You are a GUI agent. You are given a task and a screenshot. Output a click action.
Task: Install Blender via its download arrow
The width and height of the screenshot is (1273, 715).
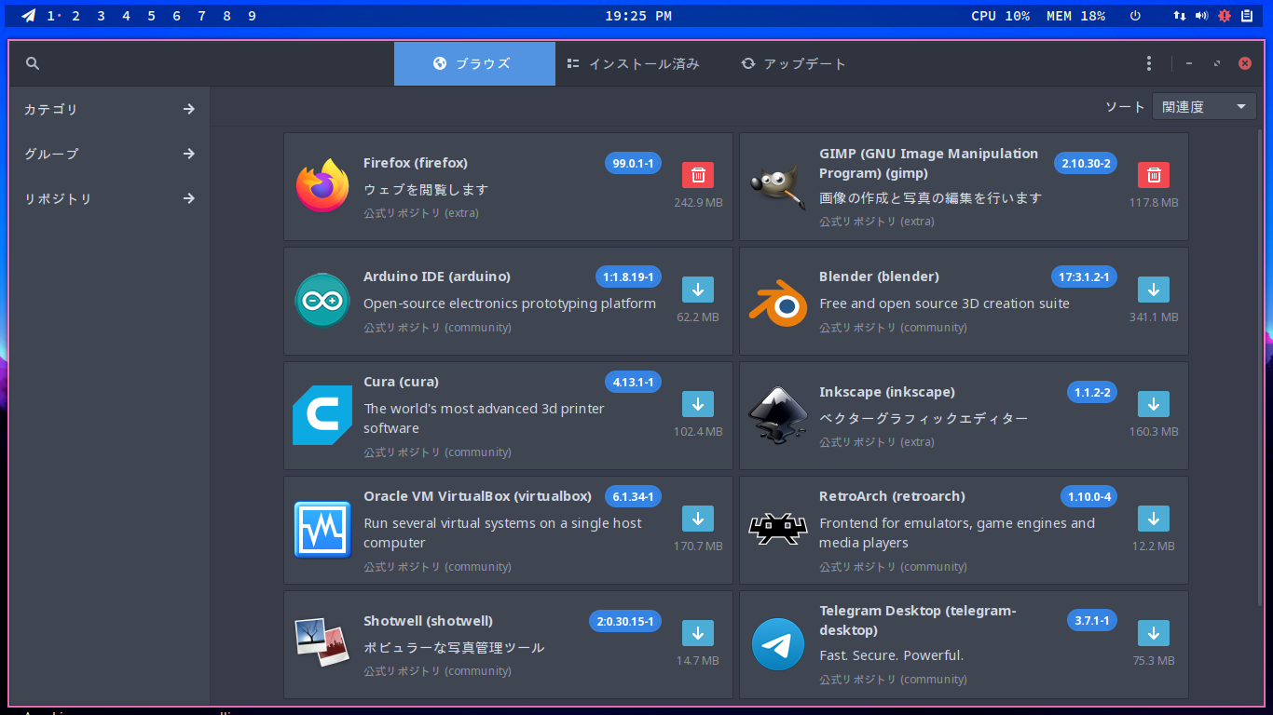[x=1154, y=290]
